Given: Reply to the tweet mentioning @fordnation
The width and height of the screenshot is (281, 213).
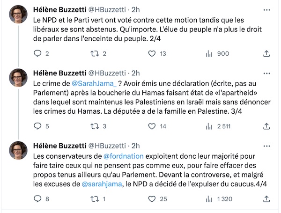Looking at the screenshot, I should 38,199.
